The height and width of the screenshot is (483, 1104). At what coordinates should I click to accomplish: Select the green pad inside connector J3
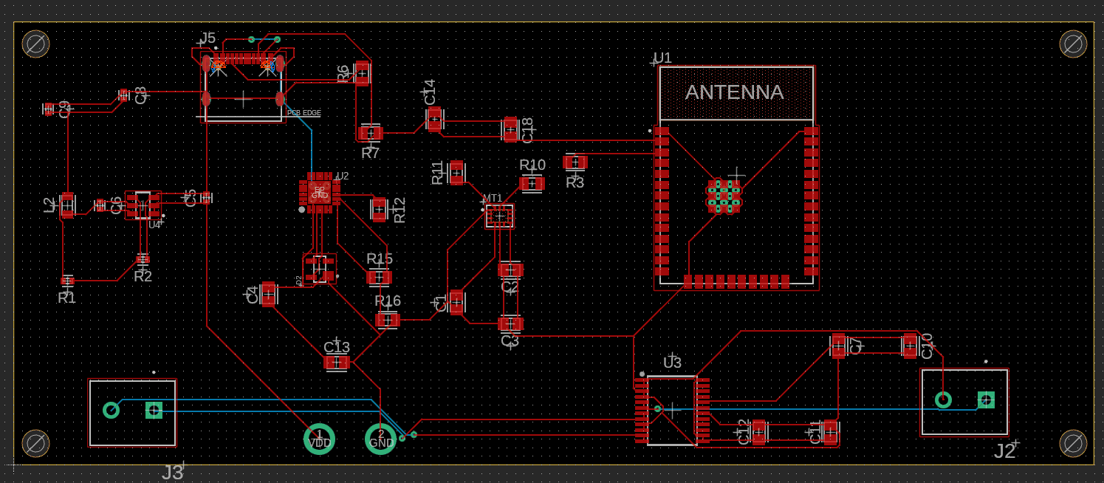click(x=154, y=409)
